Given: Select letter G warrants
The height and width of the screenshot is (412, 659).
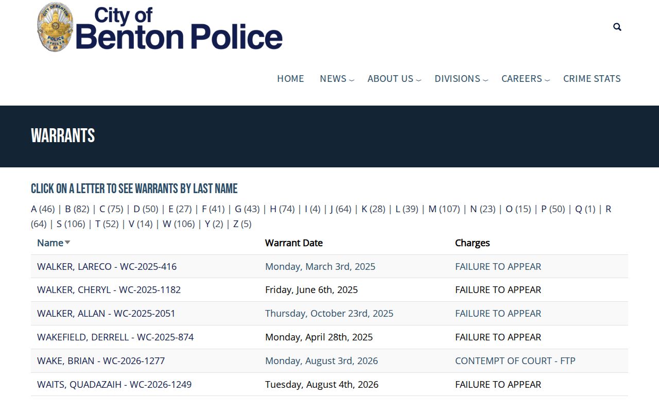Looking at the screenshot, I should pos(238,209).
